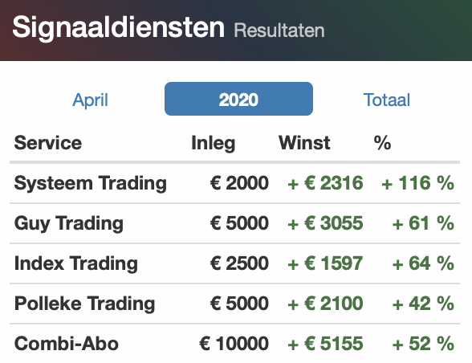Click the Resultaten subtitle text
The image size is (472, 363).
[279, 31]
